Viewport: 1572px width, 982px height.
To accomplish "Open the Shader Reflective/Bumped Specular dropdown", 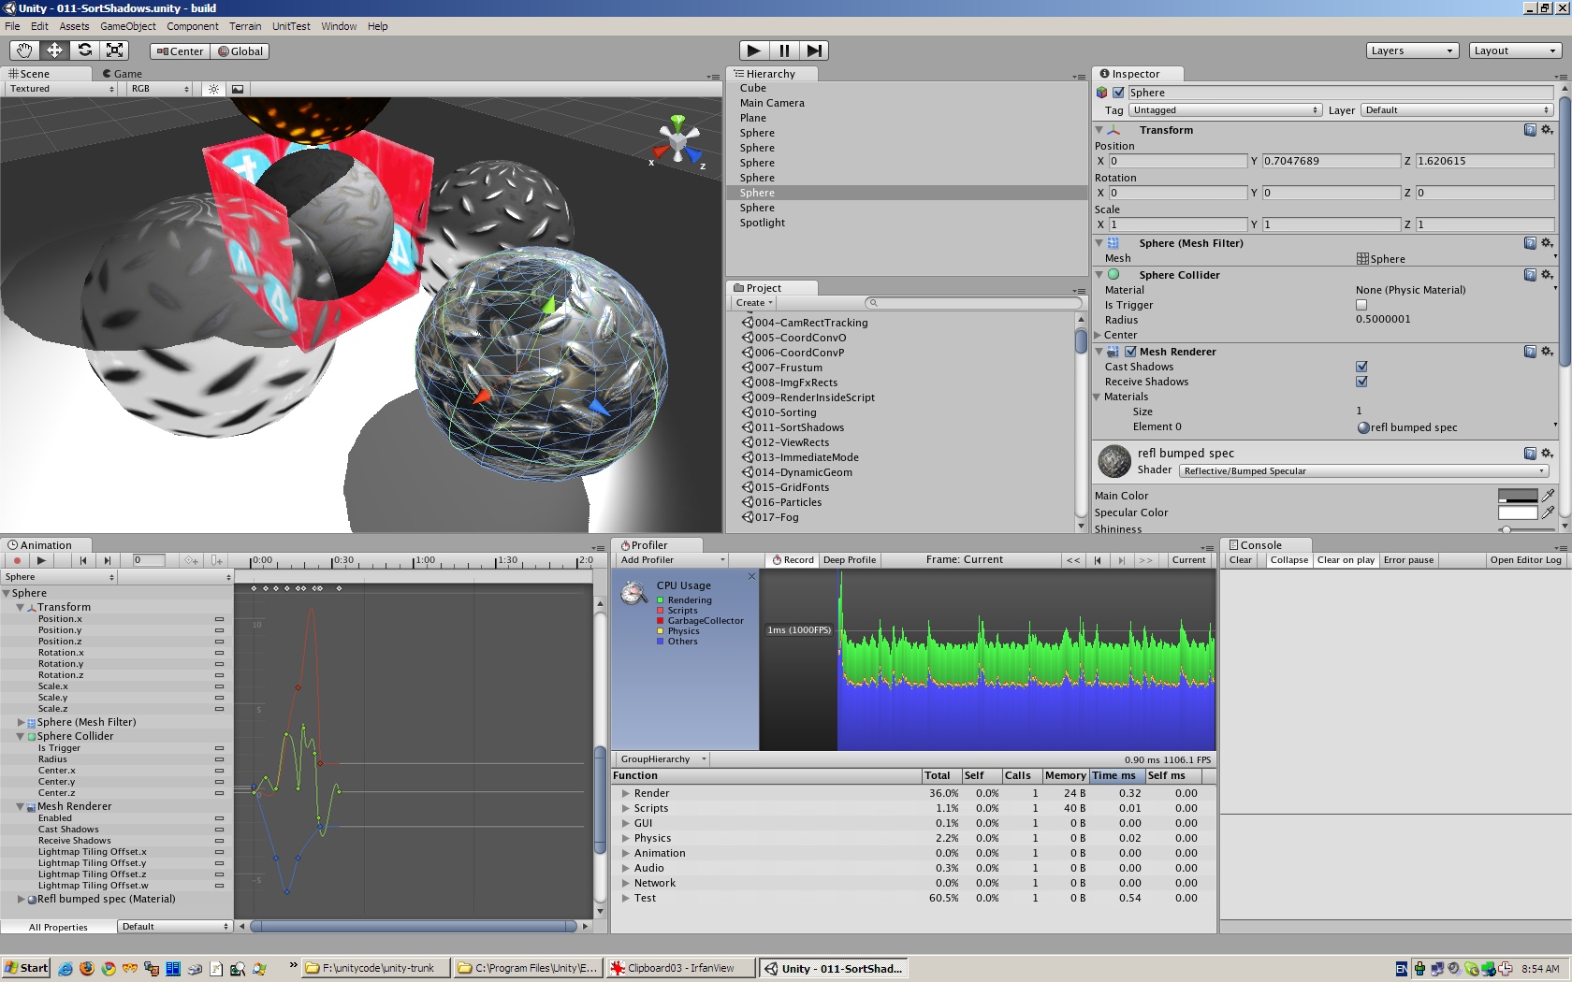I will [x=1363, y=470].
